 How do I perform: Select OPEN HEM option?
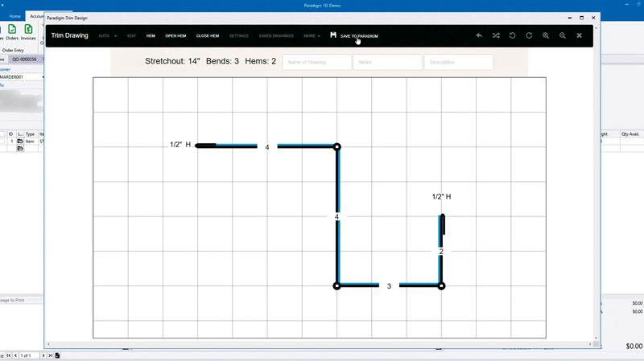point(175,35)
